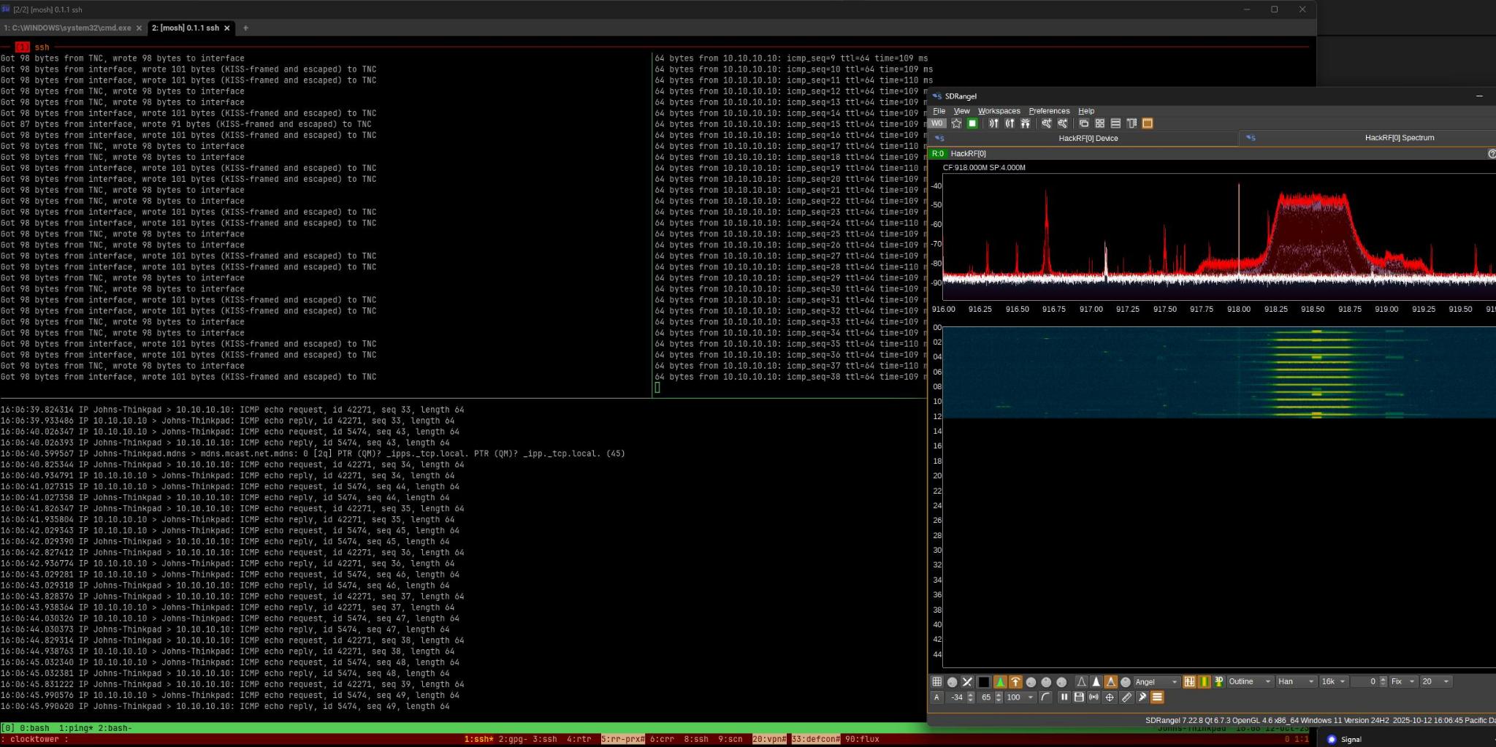Click the second wrench feature presets icon
This screenshot has width=1496, height=747.
(x=1063, y=123)
